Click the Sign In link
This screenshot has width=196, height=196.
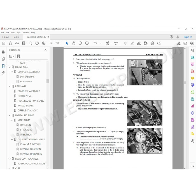[188, 37]
